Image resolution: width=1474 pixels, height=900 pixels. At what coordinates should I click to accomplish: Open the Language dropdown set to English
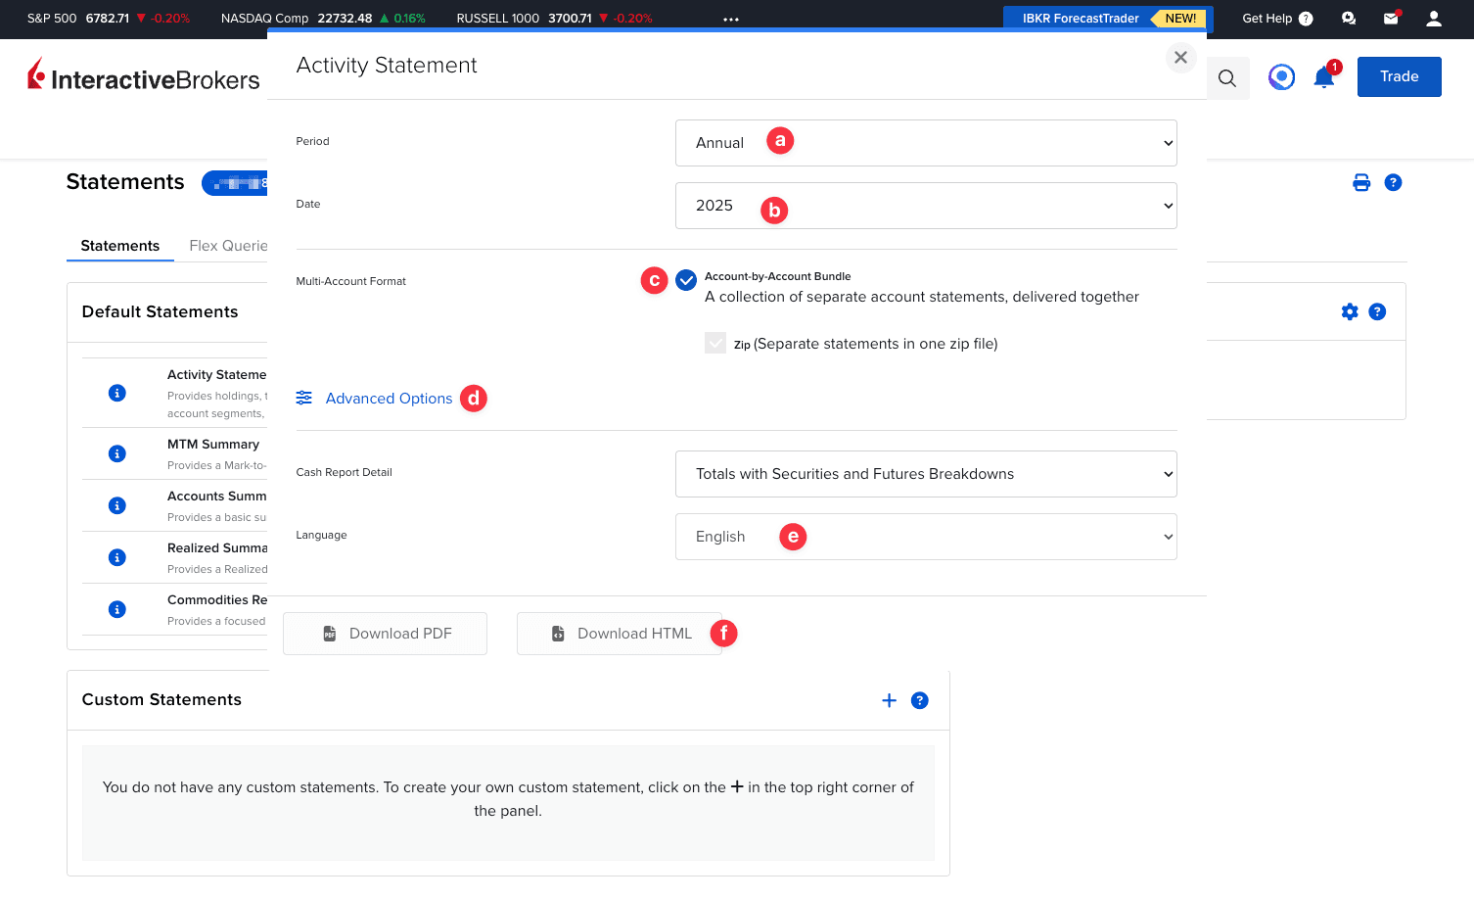[x=925, y=537]
